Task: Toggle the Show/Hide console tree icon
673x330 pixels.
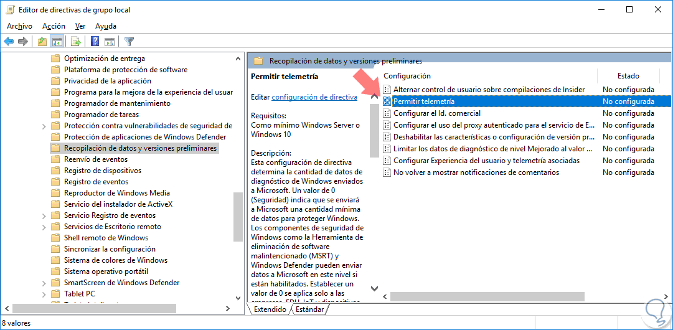Action: 57,42
